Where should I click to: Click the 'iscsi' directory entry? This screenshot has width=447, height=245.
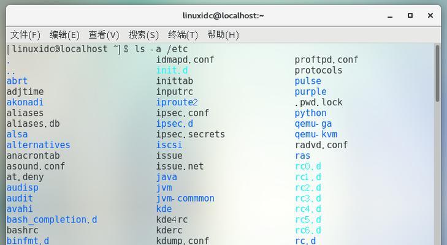[169, 145]
